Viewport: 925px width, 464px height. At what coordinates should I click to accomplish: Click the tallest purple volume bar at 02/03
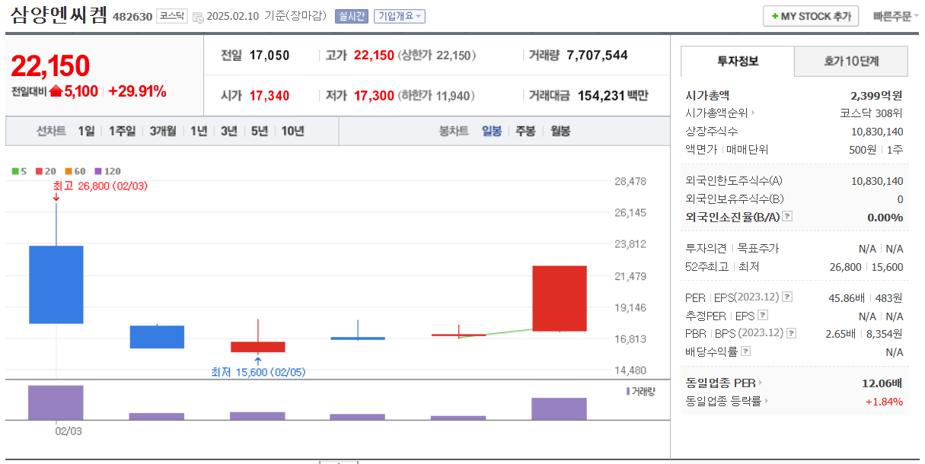point(56,402)
